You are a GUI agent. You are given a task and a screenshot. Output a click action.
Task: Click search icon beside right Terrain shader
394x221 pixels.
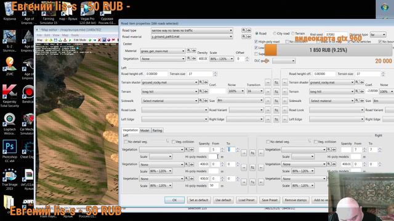(x=356, y=82)
